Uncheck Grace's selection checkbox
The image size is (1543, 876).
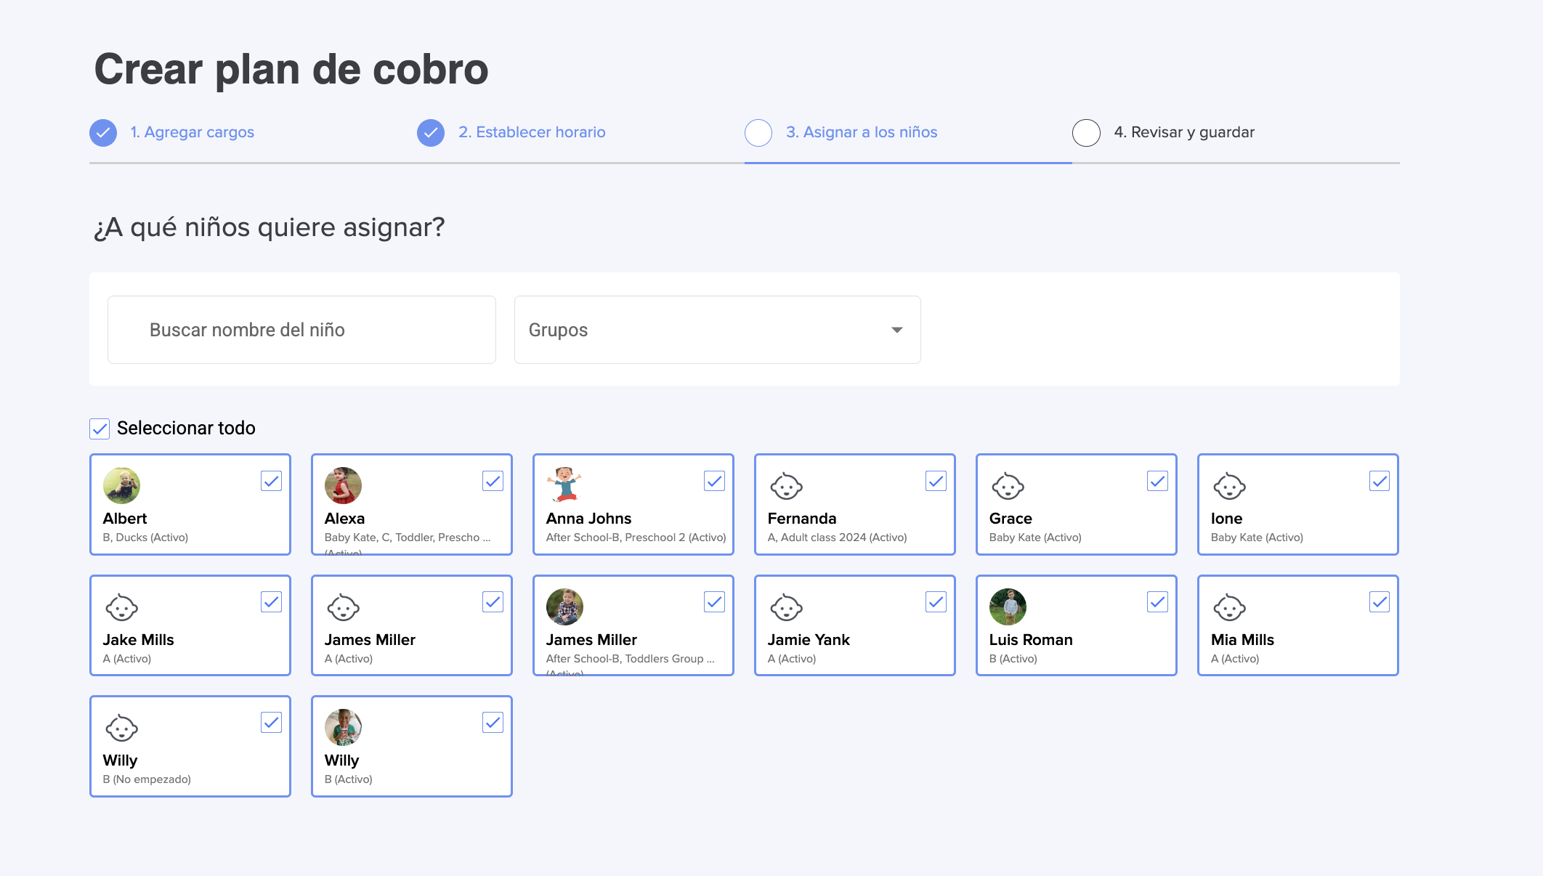[1157, 481]
